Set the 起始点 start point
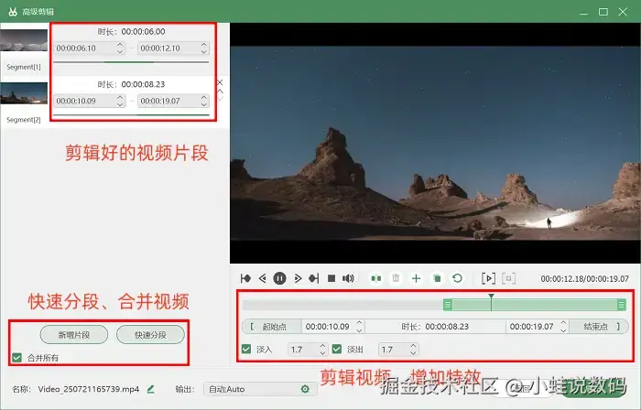Screen dimensions: 641x410 pyautogui.click(x=272, y=327)
